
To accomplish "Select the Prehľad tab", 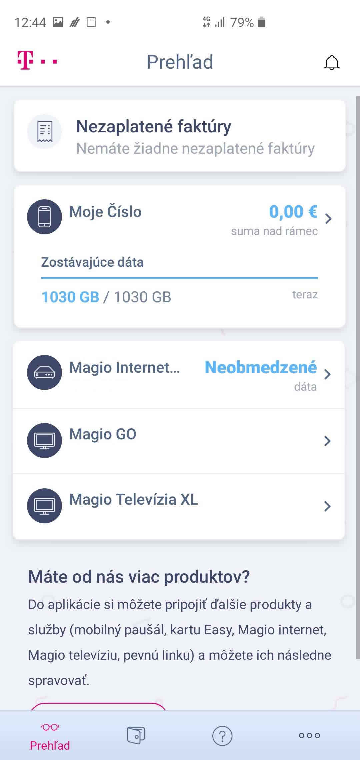I will point(50,737).
